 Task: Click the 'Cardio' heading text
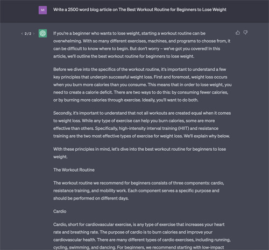click(60, 211)
